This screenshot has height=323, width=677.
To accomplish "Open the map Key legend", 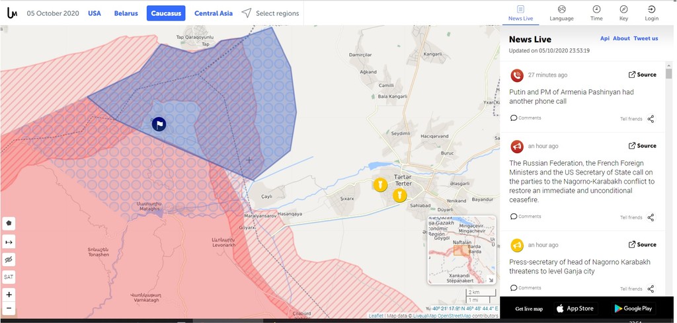I will tap(623, 13).
